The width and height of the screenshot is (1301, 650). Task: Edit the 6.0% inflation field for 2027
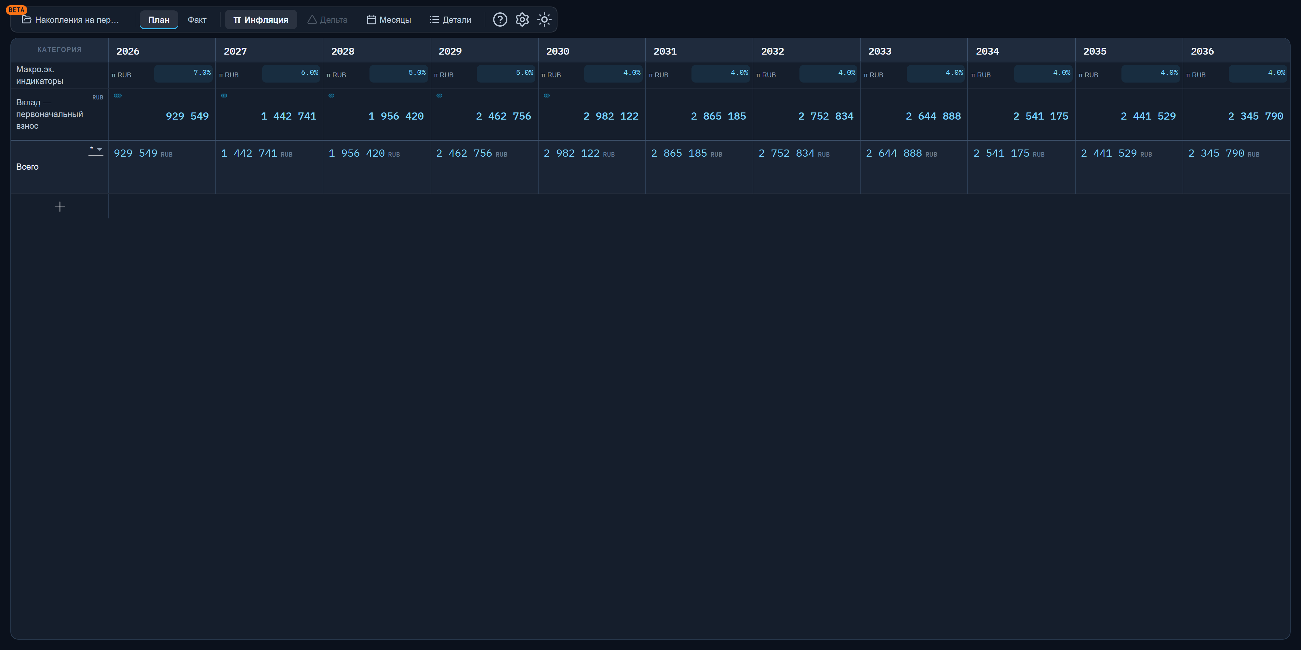pos(291,73)
